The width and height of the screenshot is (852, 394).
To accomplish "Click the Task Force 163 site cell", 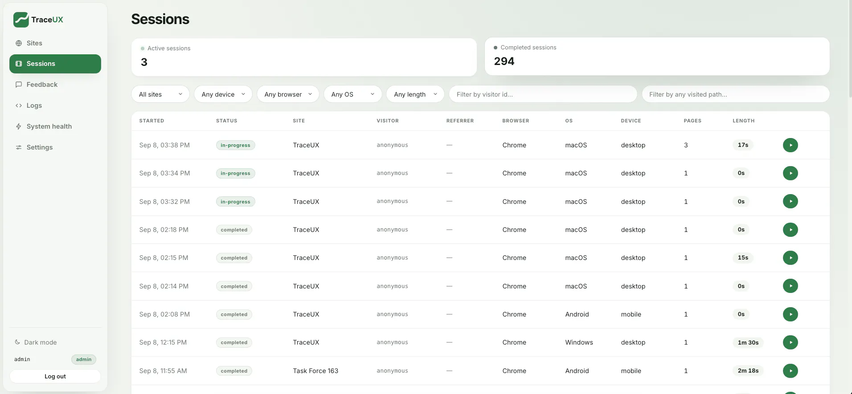I will [x=315, y=371].
